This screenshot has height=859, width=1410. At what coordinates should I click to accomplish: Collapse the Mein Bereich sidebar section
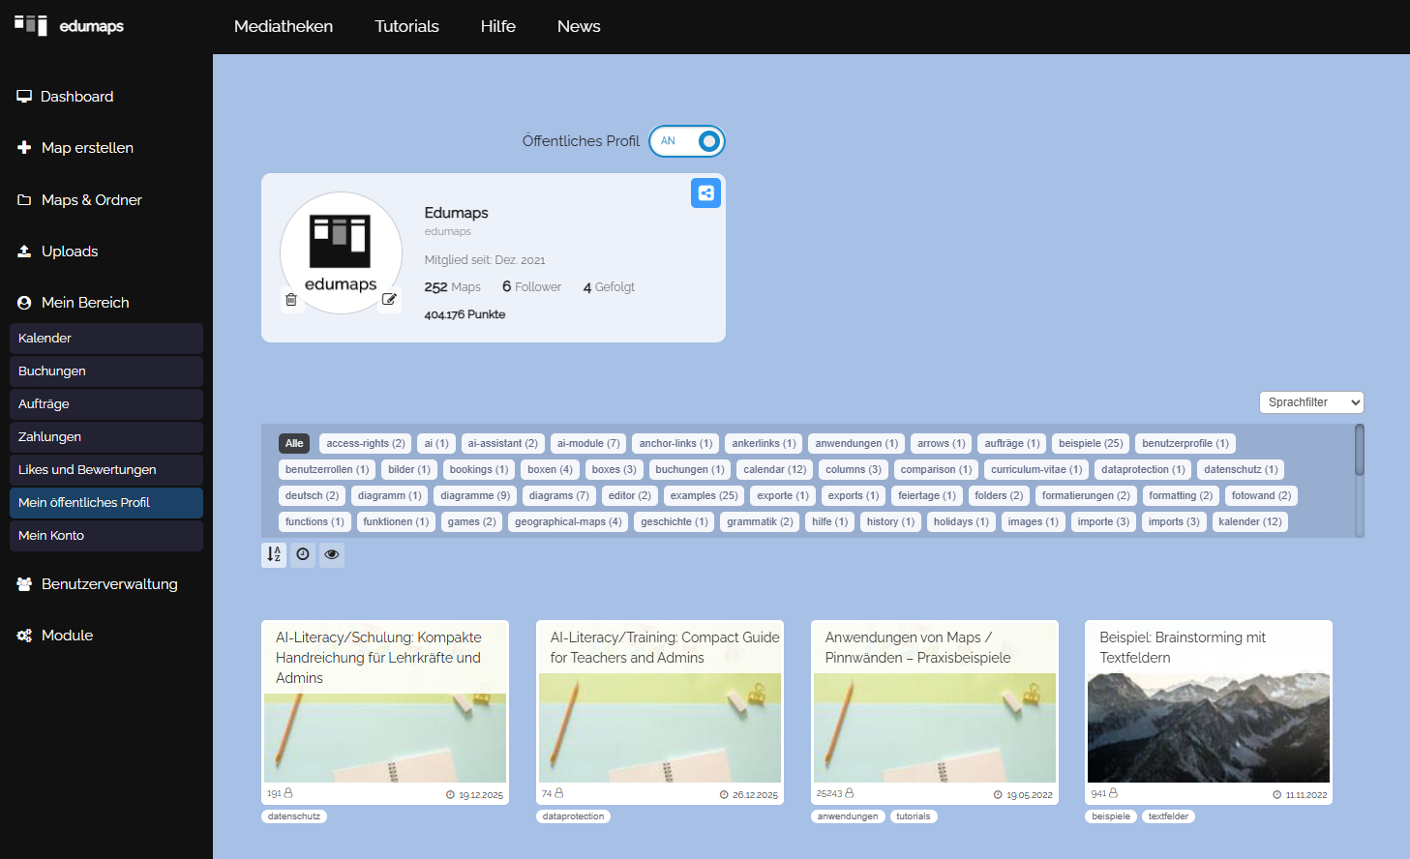tap(85, 303)
